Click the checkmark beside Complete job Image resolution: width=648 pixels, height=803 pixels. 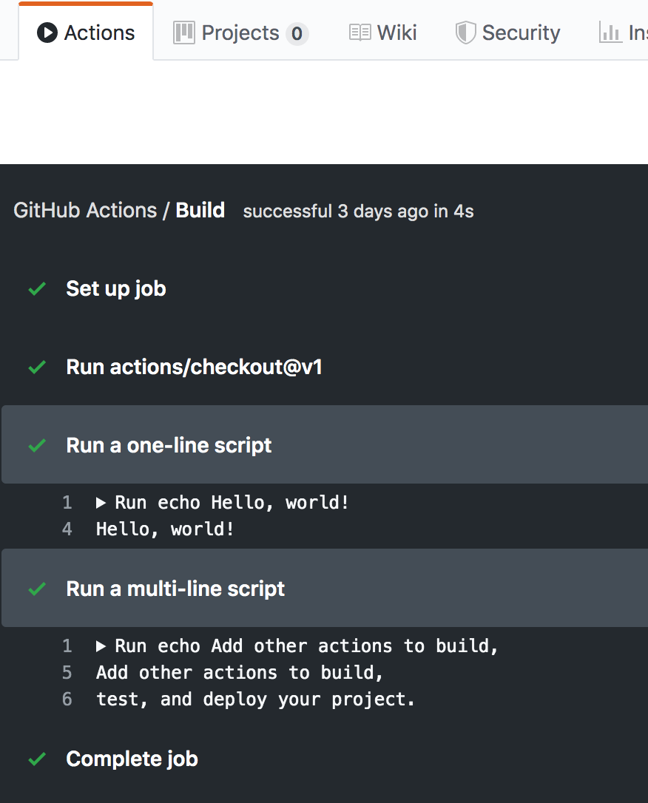(x=38, y=759)
